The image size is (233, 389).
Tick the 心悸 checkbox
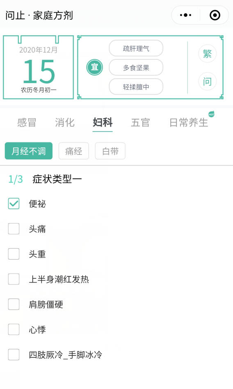point(14,330)
